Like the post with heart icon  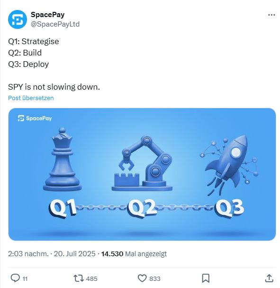[142, 278]
